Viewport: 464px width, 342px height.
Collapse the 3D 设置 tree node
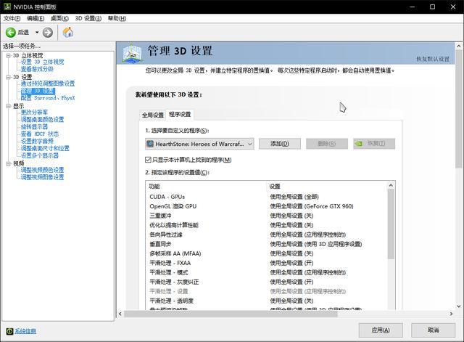coord(8,77)
